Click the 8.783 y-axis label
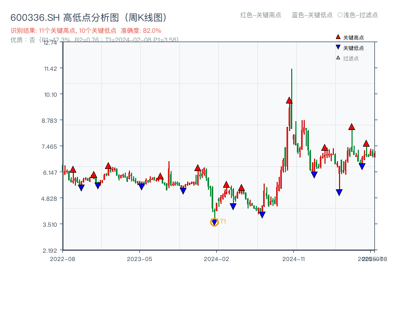The height and width of the screenshot is (312, 416). [x=49, y=121]
